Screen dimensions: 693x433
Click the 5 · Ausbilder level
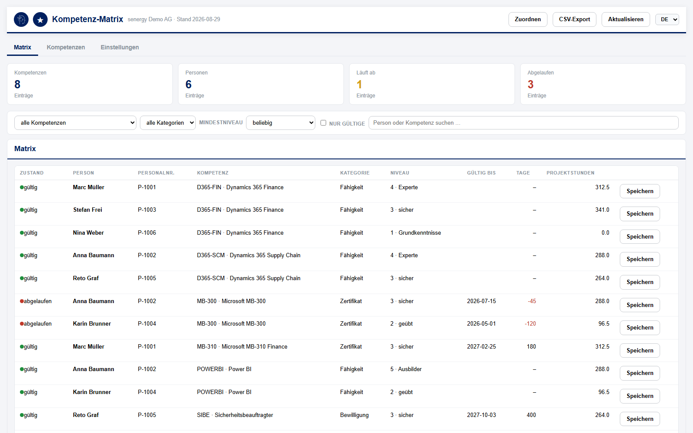(406, 369)
